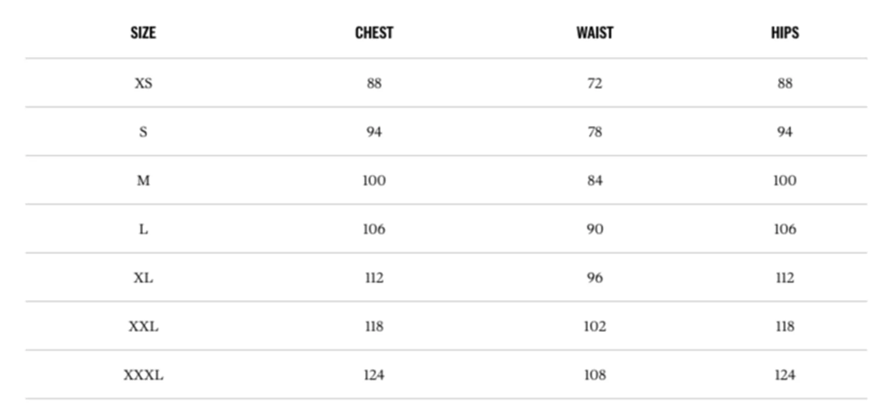Select the XL size row label
Viewport: 883px width, 417px height.
(143, 278)
